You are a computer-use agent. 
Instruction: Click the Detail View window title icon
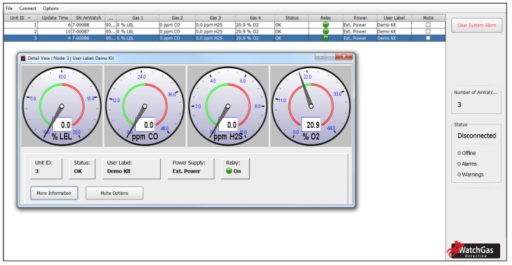pos(23,58)
